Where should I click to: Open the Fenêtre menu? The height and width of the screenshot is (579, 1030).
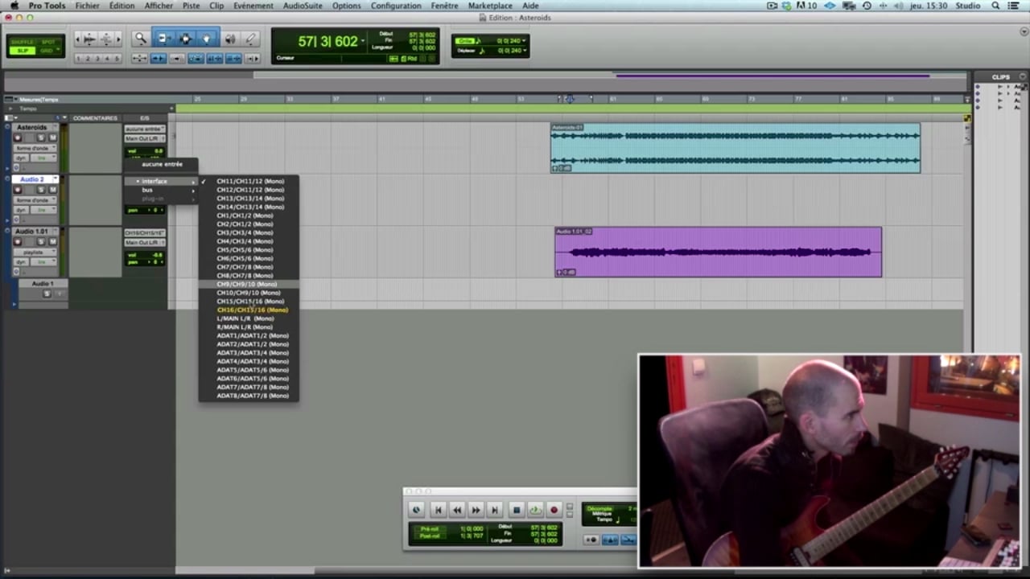pos(444,6)
